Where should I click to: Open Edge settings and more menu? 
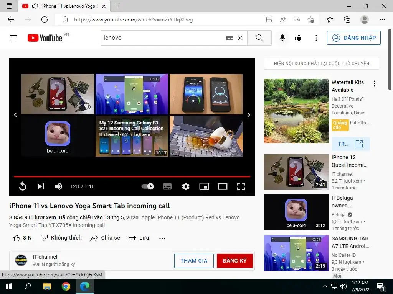pos(382,20)
